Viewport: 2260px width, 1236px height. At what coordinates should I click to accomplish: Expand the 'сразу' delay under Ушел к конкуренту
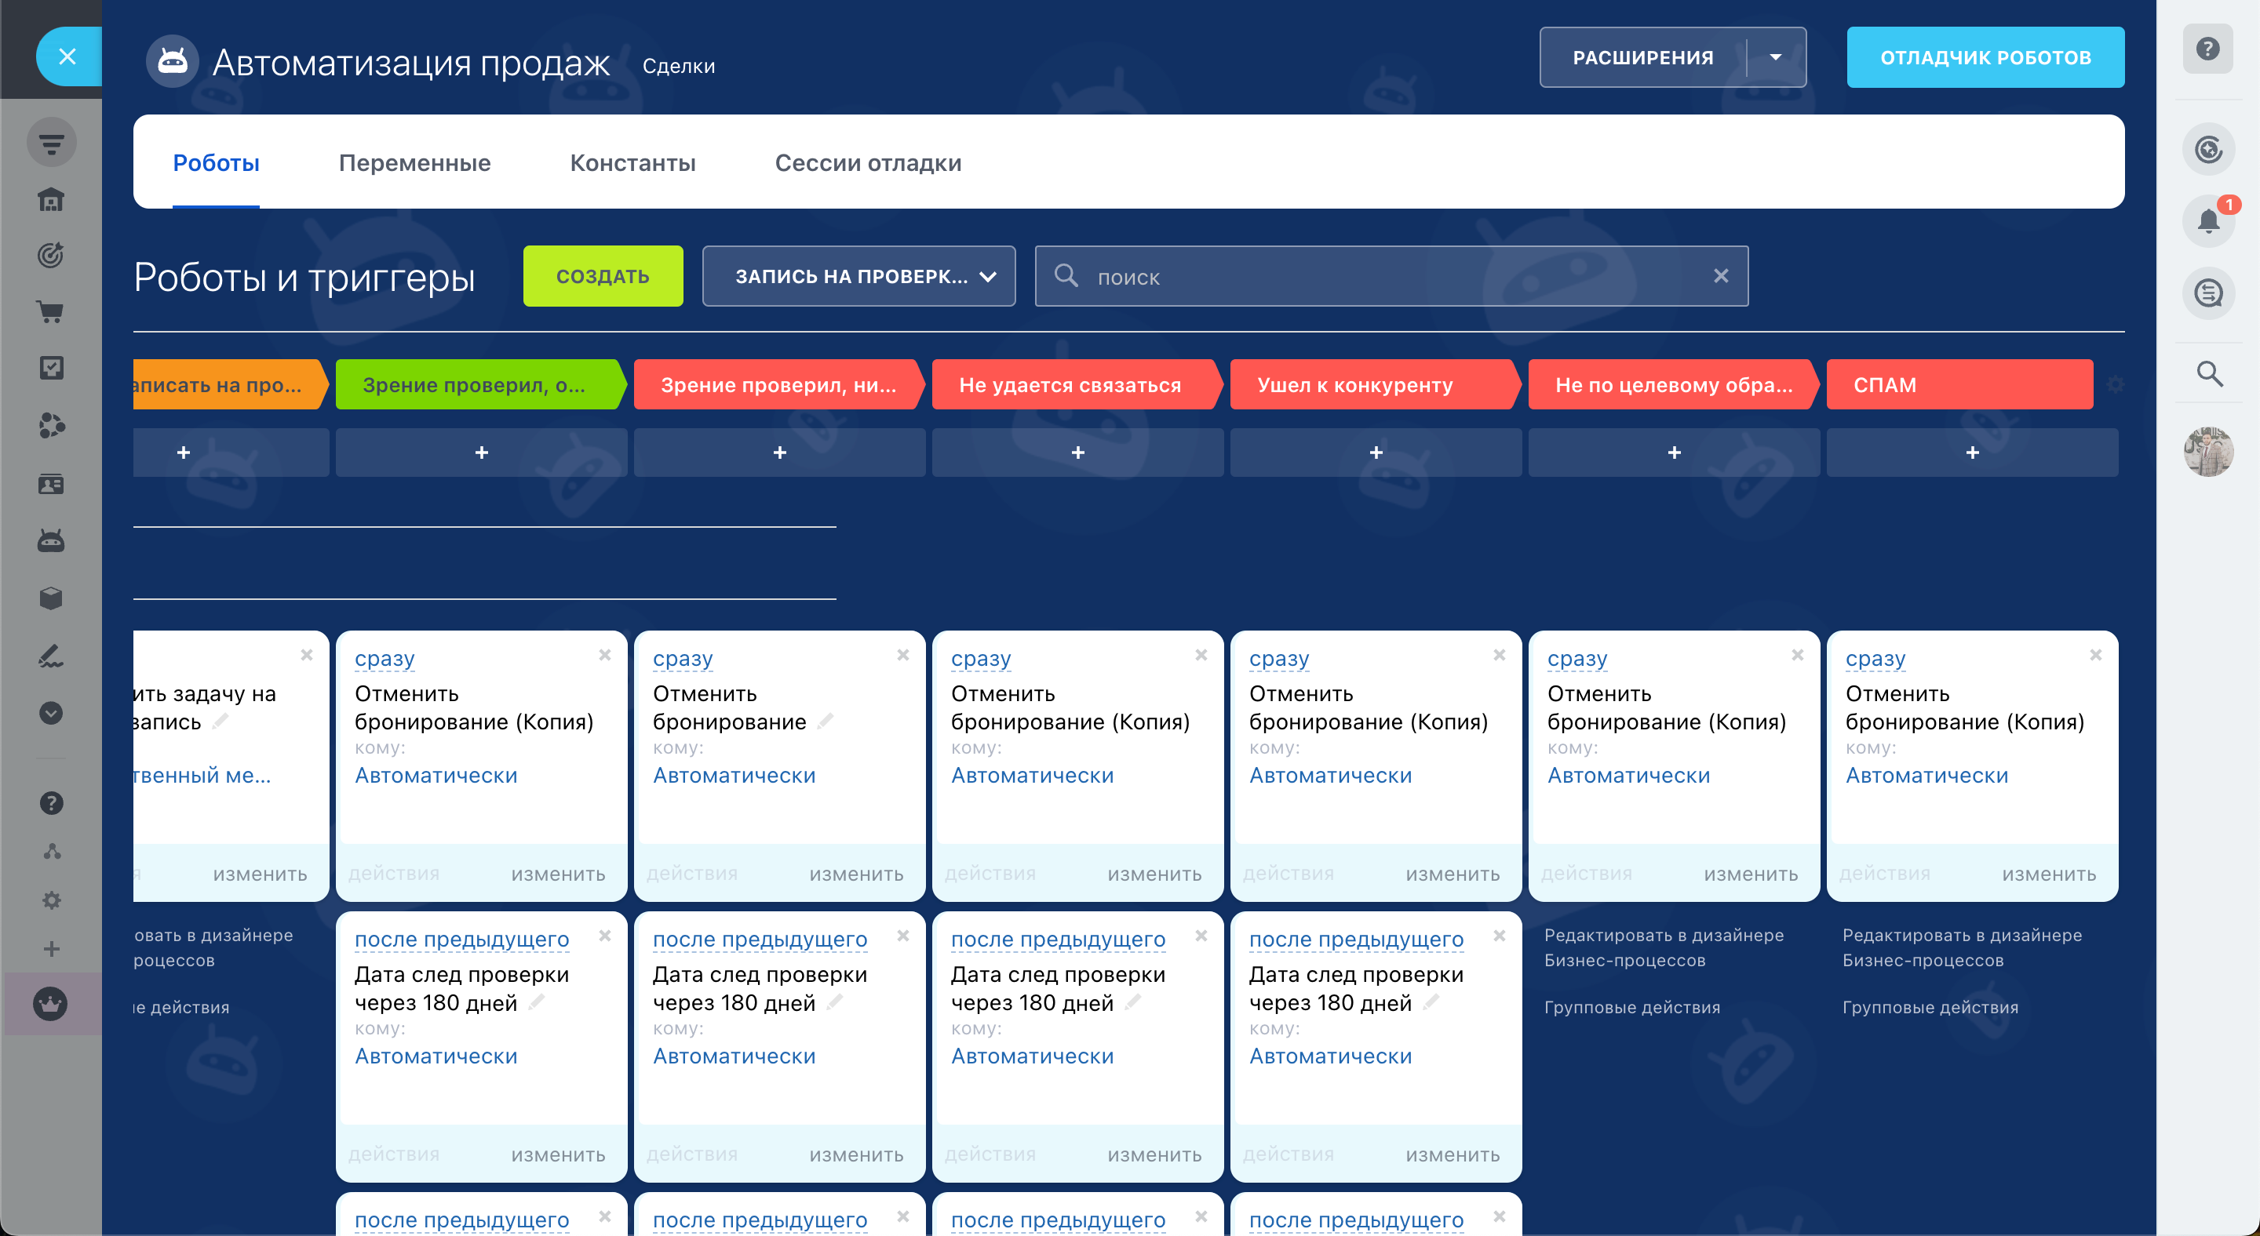click(x=1278, y=658)
